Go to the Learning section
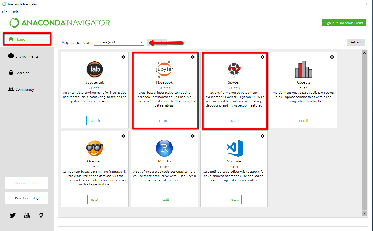 coord(22,73)
